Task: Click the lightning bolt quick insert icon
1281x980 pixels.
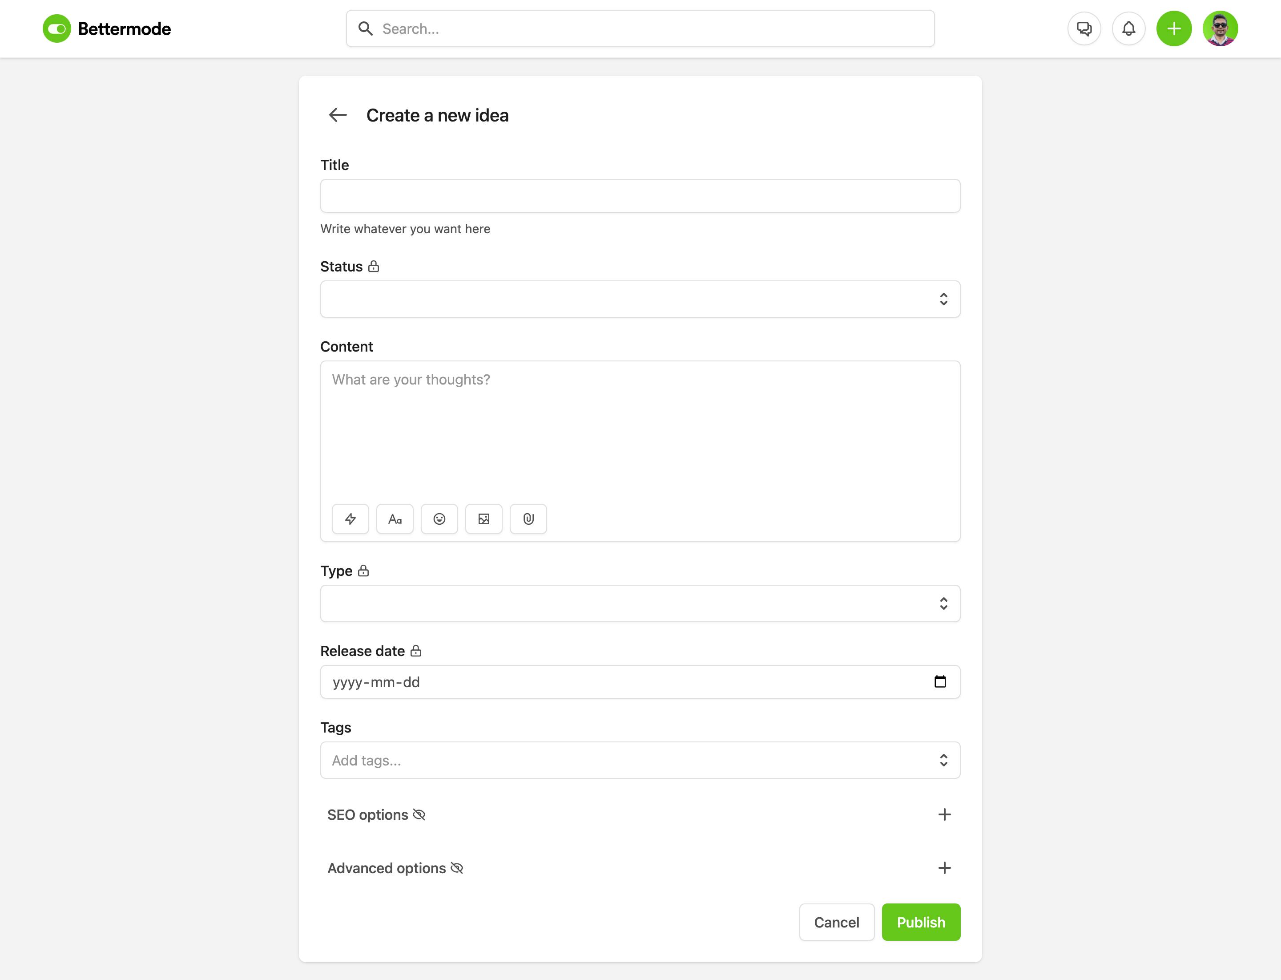Action: (350, 518)
